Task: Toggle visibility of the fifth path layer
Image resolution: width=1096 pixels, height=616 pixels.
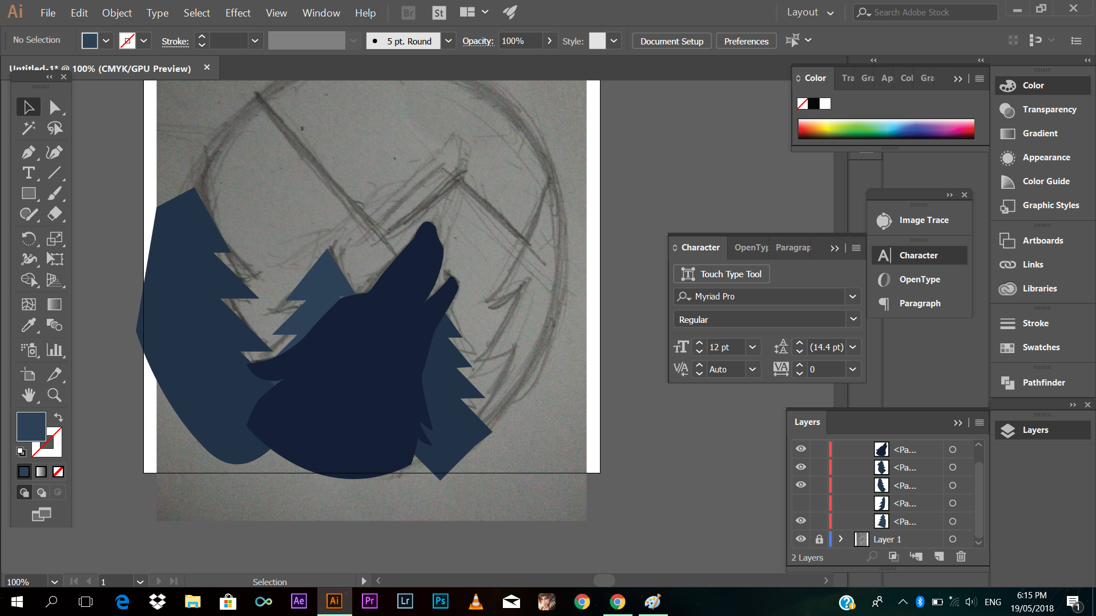Action: point(801,521)
